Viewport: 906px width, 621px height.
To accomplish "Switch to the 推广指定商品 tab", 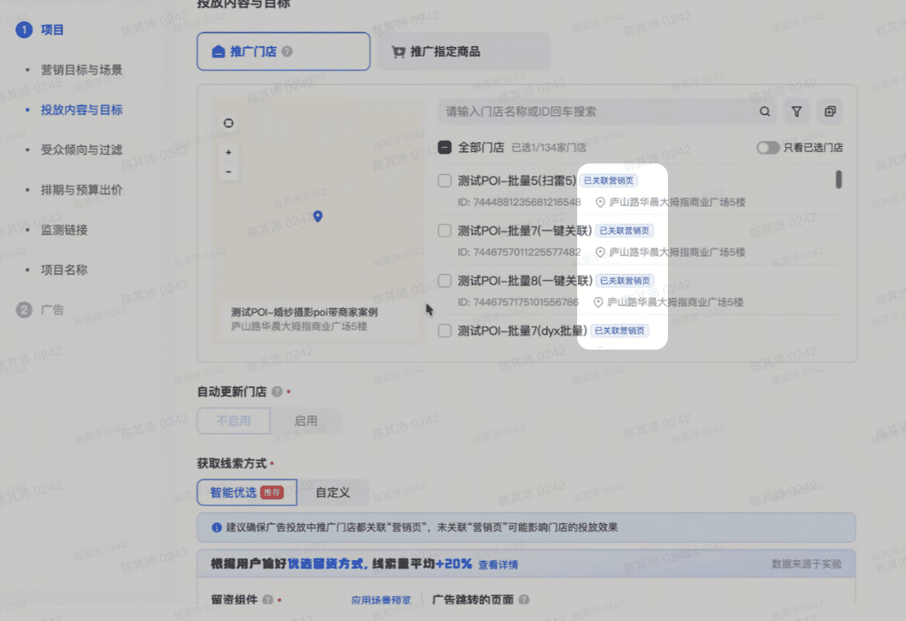I will coord(464,52).
